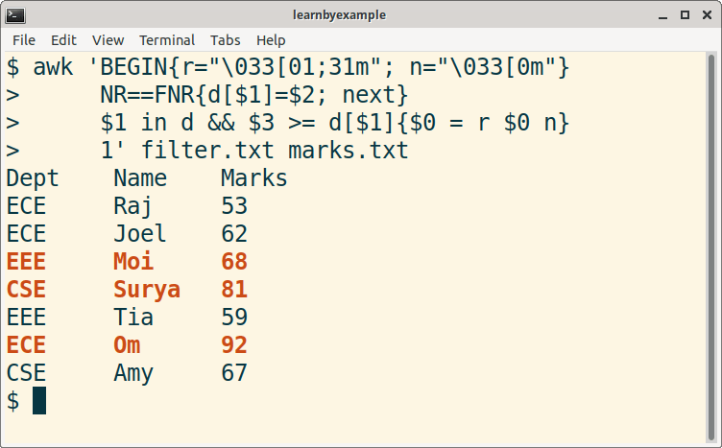
Task: Open the View menu
Action: point(108,40)
